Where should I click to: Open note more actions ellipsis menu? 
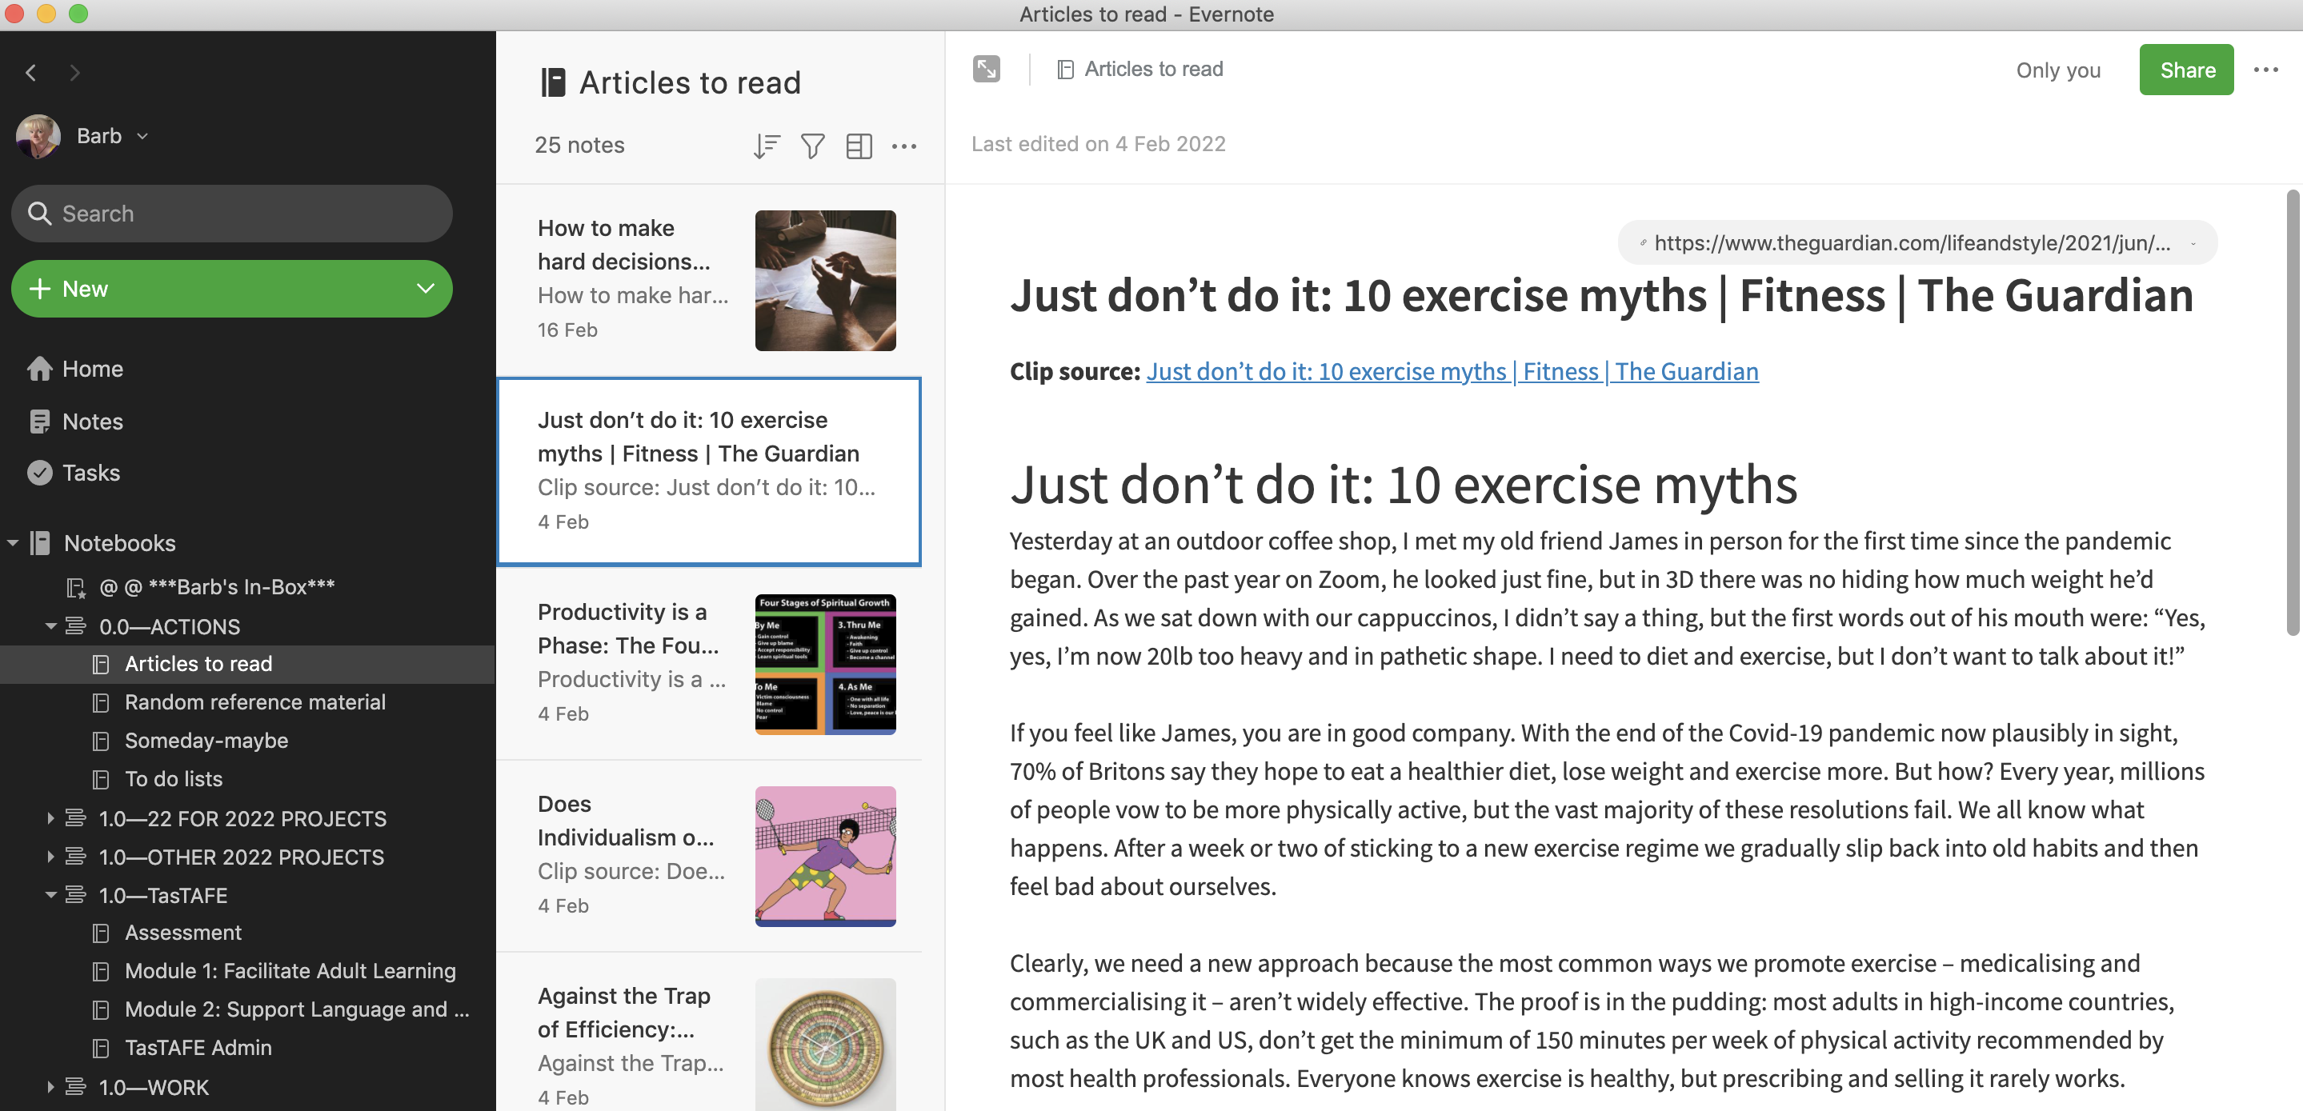(2265, 70)
